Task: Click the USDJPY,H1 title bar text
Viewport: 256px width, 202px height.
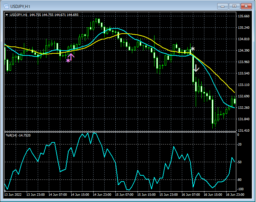Action: [20, 6]
